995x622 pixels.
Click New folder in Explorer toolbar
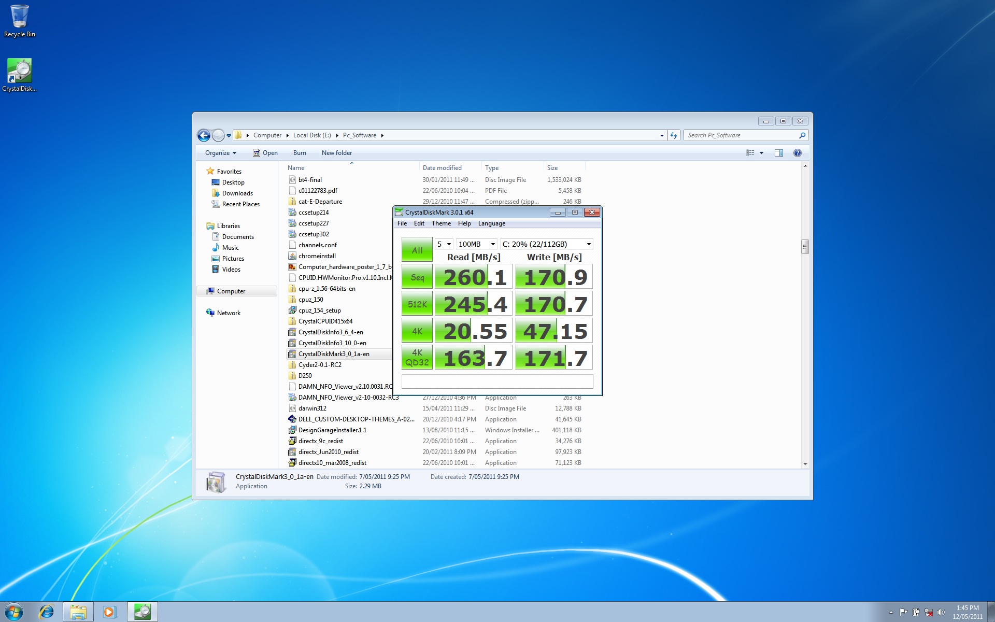pos(337,153)
